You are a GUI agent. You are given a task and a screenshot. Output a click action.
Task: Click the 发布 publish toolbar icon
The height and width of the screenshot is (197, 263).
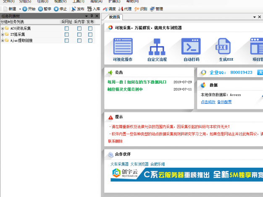click(x=74, y=9)
